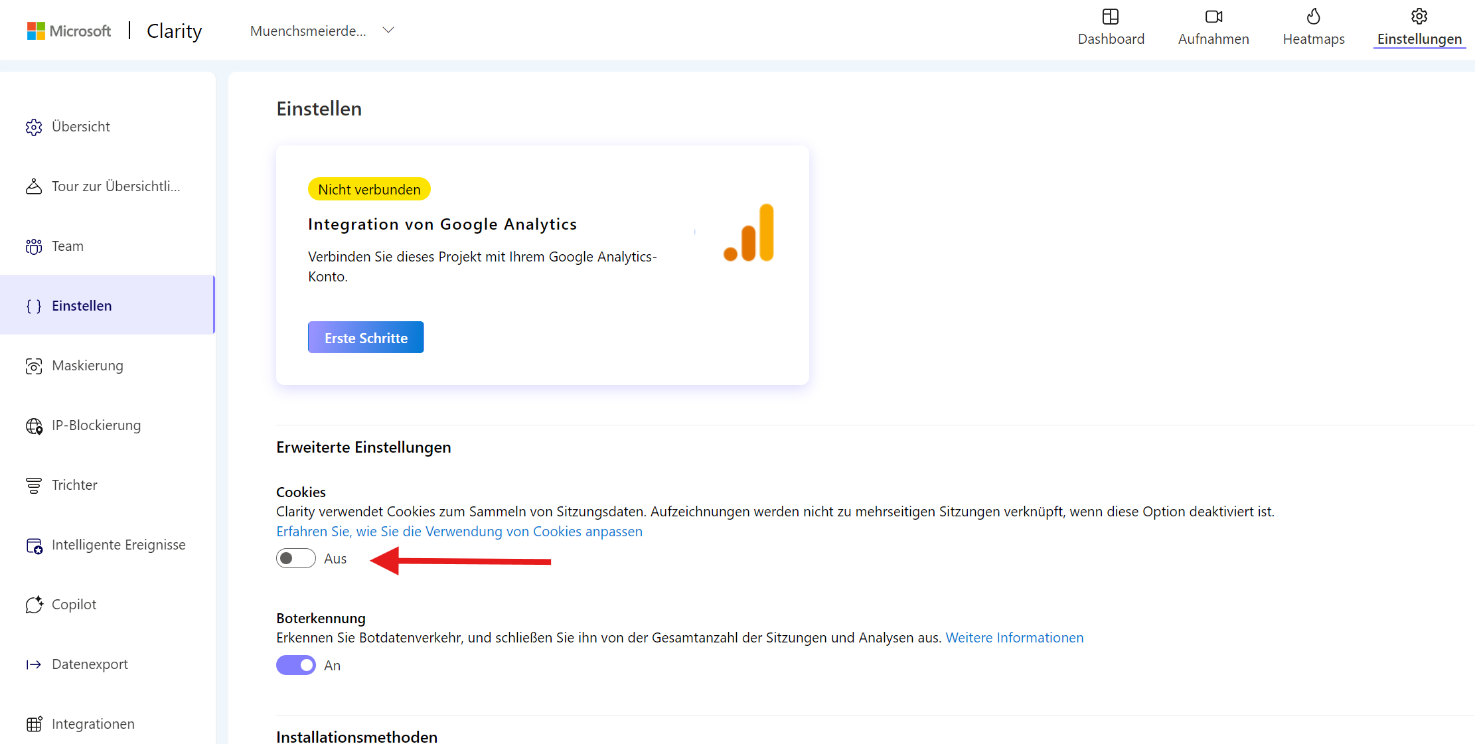This screenshot has width=1475, height=744.
Task: Click the IP-Blockierung globe icon
Action: pyautogui.click(x=34, y=425)
